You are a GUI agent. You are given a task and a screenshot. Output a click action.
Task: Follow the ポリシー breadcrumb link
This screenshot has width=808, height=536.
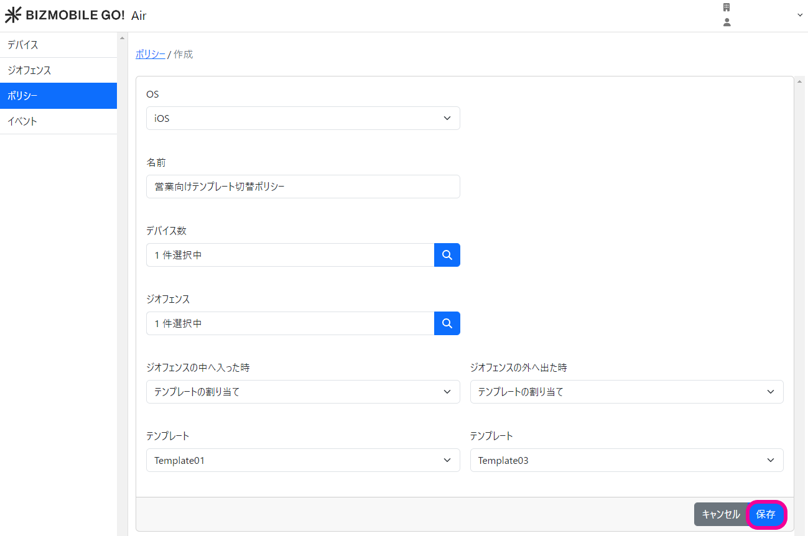point(150,54)
